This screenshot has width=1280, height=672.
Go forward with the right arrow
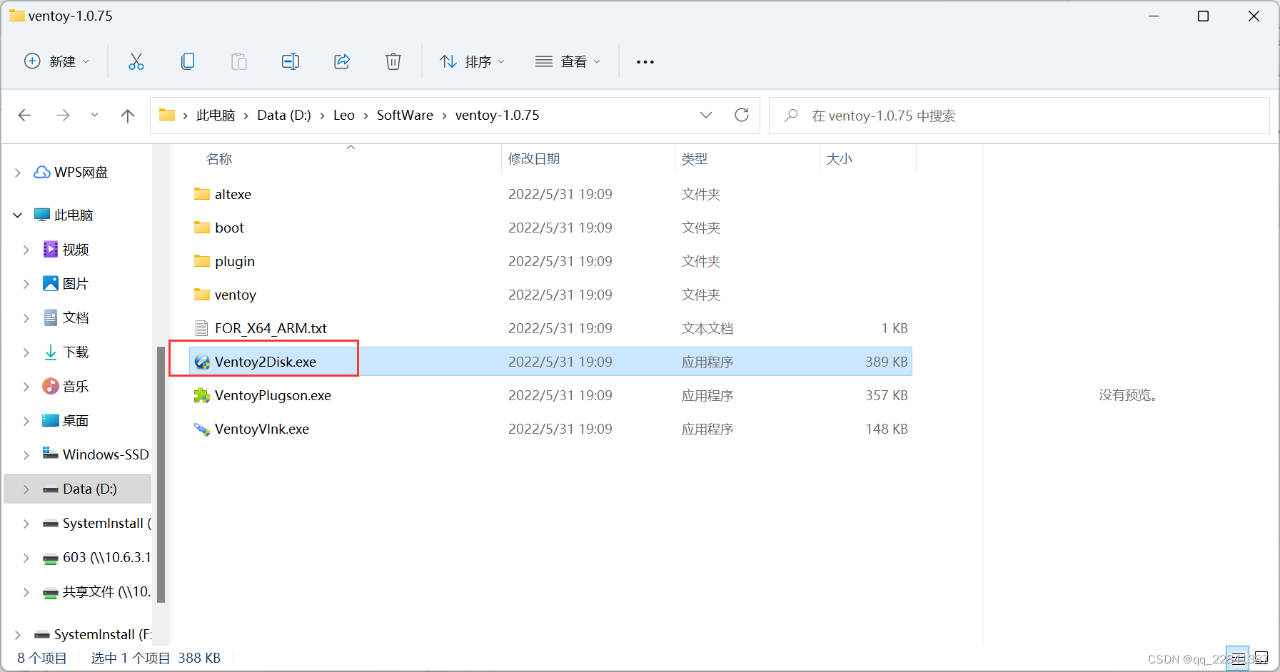(x=64, y=116)
